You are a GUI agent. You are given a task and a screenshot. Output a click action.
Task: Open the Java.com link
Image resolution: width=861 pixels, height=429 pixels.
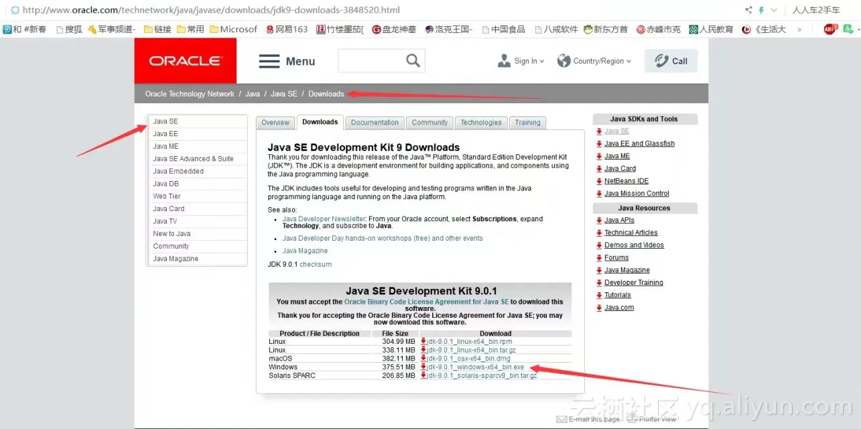618,308
